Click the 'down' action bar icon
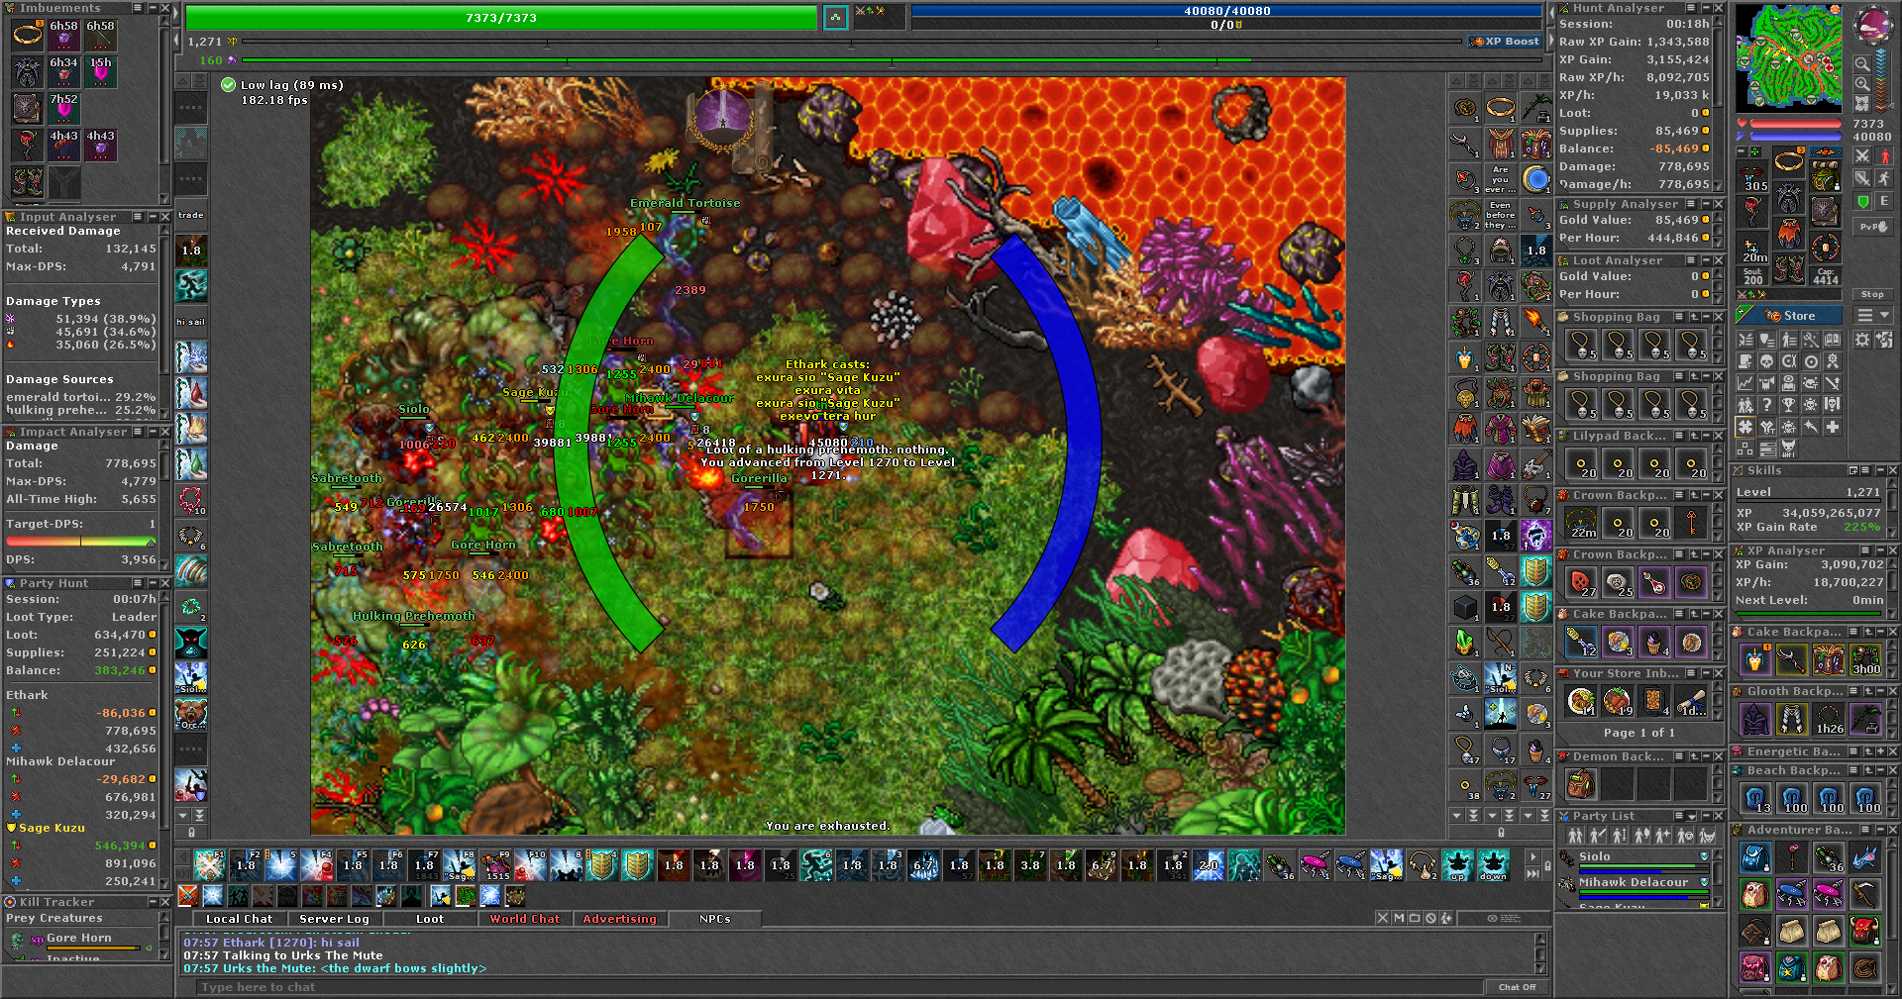The height and width of the screenshot is (999, 1902). [x=1494, y=865]
